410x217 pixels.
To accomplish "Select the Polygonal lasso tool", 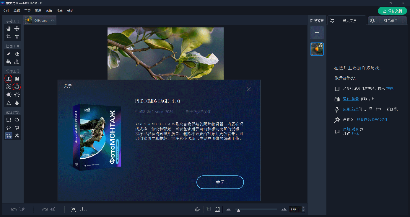I will pos(17,128).
